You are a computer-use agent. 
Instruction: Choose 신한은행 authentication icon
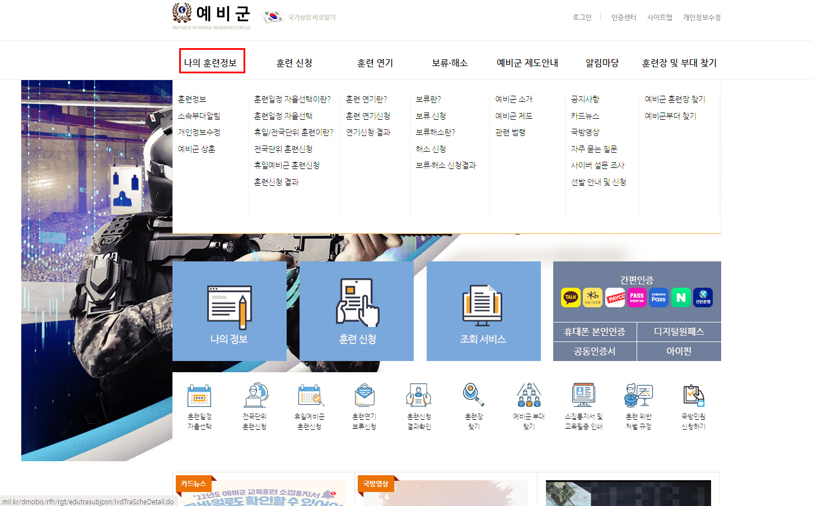pos(703,297)
